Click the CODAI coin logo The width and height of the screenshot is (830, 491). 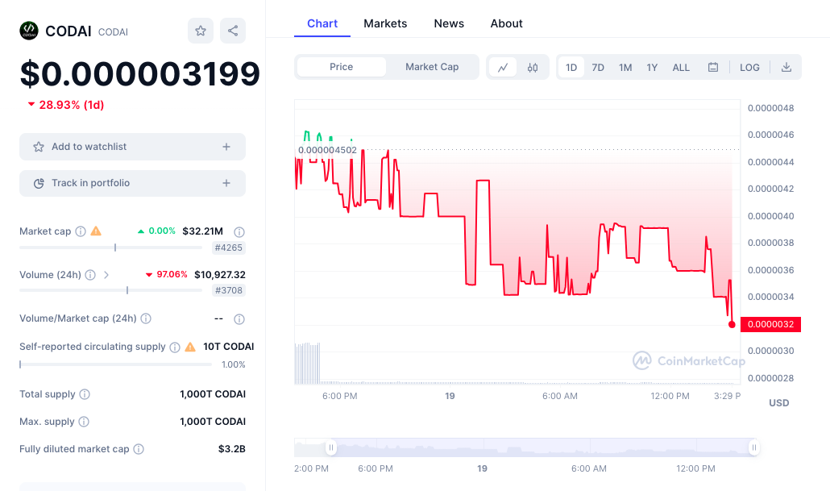[x=28, y=31]
